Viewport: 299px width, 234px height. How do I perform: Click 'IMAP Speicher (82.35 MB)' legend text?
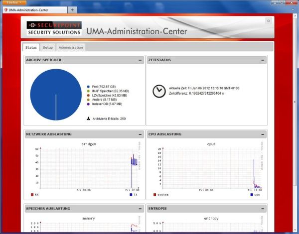(x=111, y=91)
